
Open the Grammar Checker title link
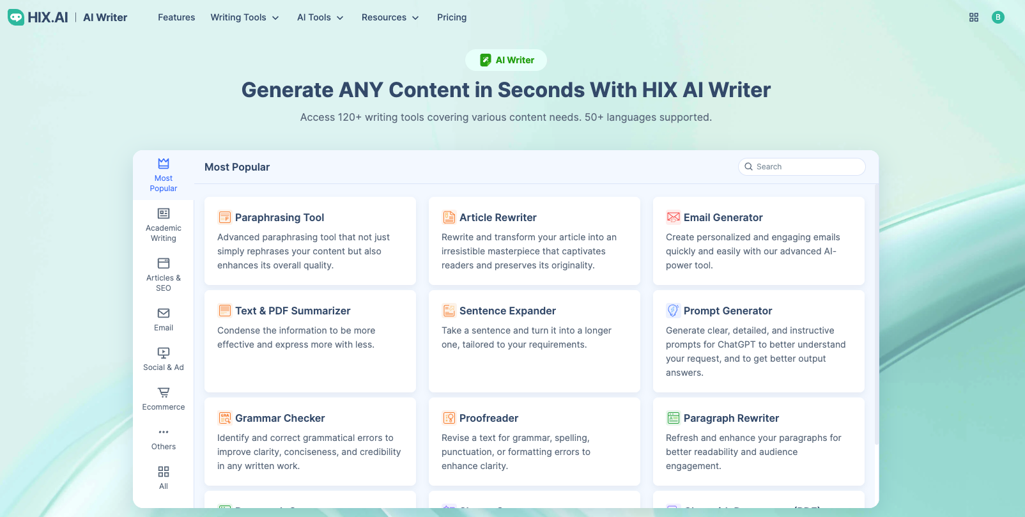[280, 418]
